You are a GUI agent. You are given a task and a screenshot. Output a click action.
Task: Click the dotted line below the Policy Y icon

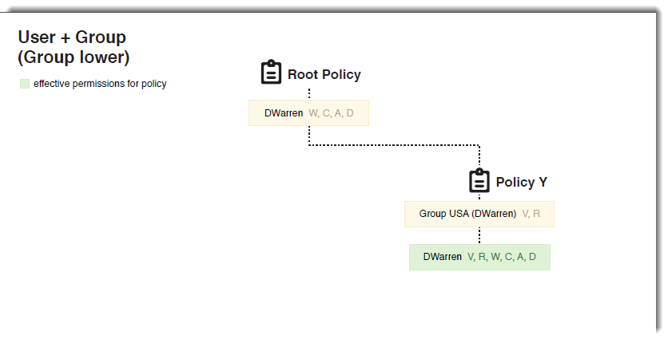pyautogui.click(x=479, y=196)
